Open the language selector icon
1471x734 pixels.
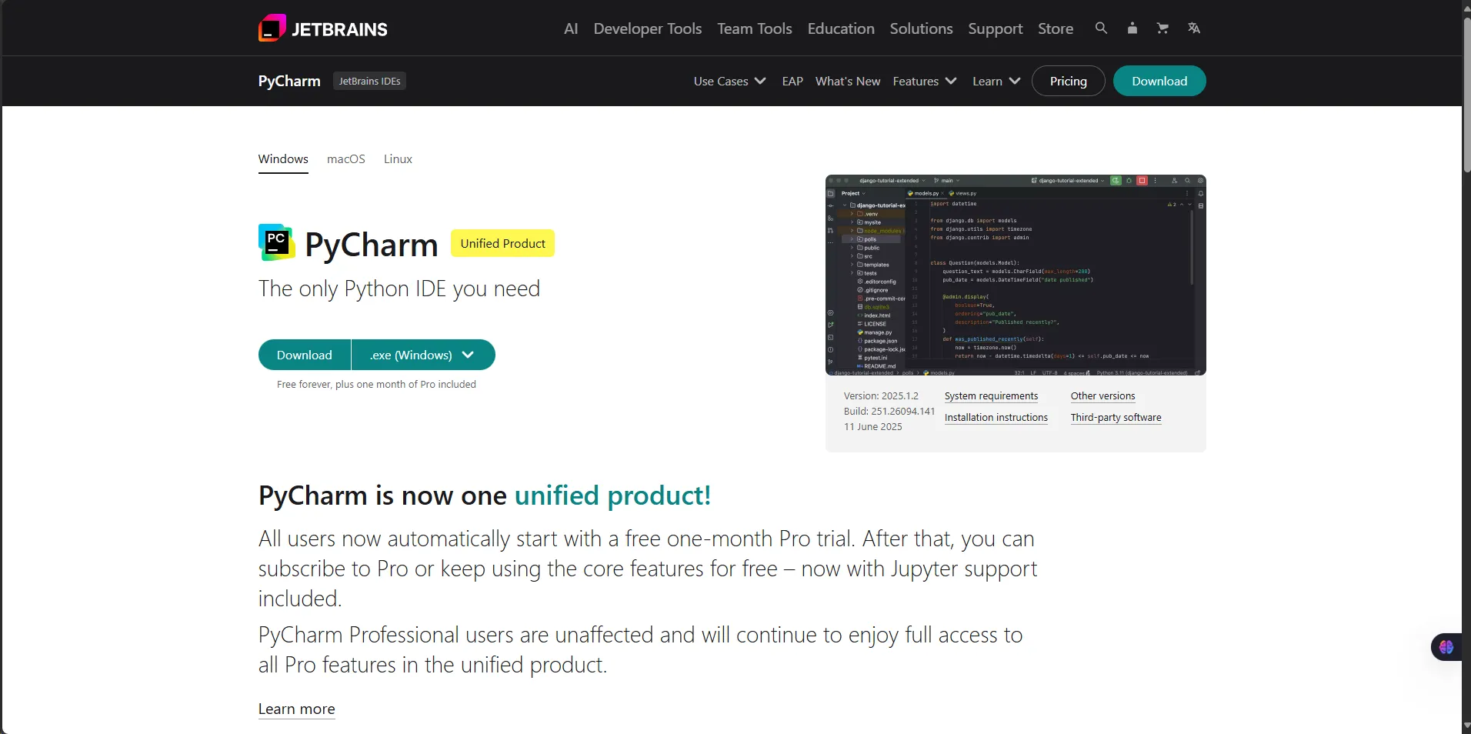point(1193,28)
